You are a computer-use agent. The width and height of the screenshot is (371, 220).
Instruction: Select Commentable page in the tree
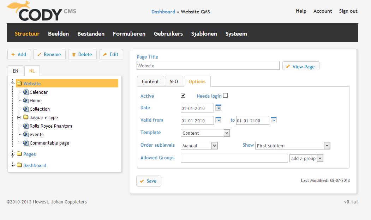point(49,143)
